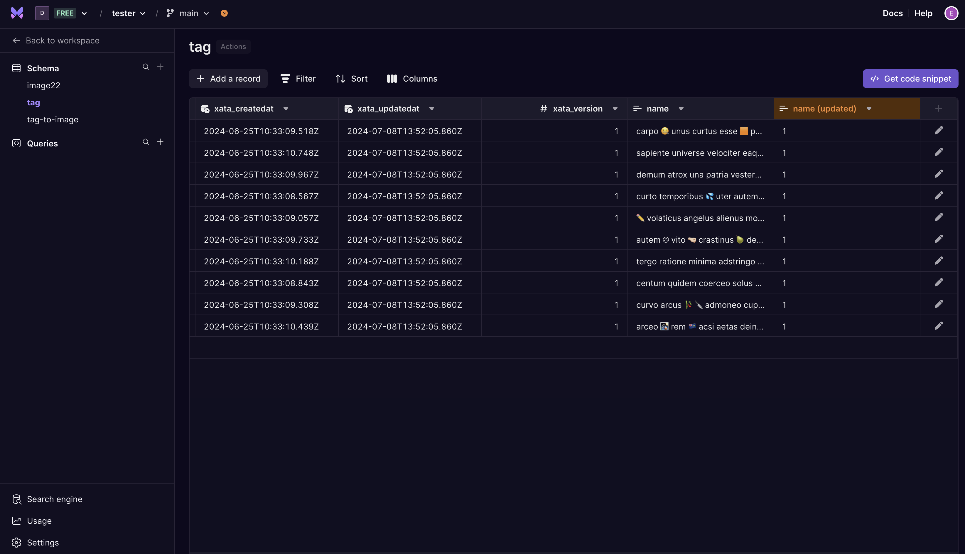Viewport: 965px width, 554px height.
Task: Open xata_createdat column menu arrow
Action: click(x=286, y=109)
